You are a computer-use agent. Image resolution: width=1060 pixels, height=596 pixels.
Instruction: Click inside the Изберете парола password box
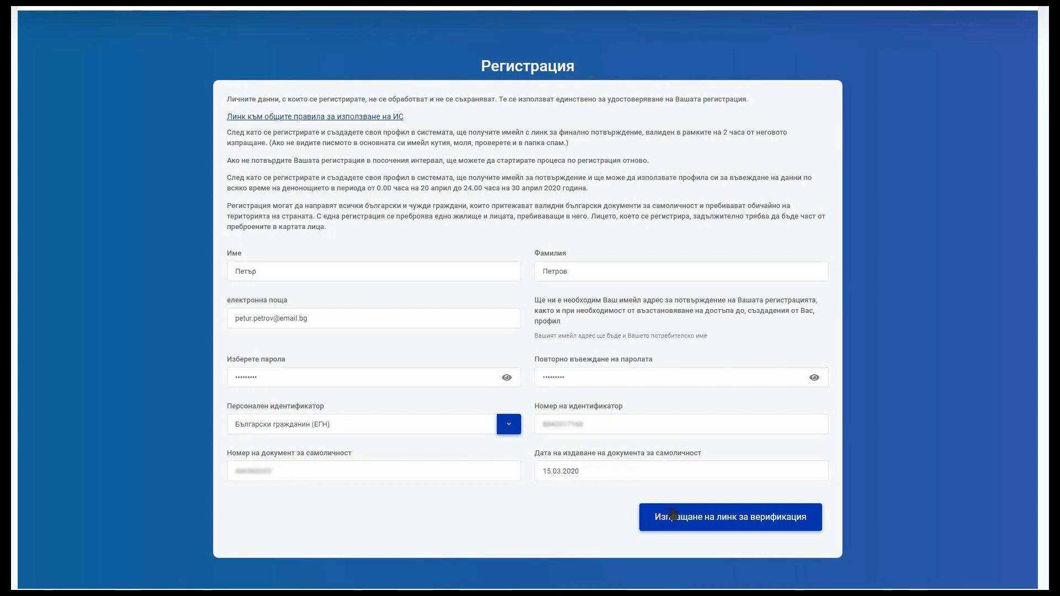(x=362, y=377)
